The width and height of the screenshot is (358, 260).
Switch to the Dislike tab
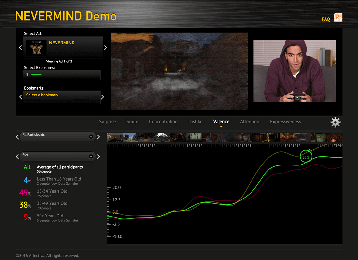[x=195, y=122]
